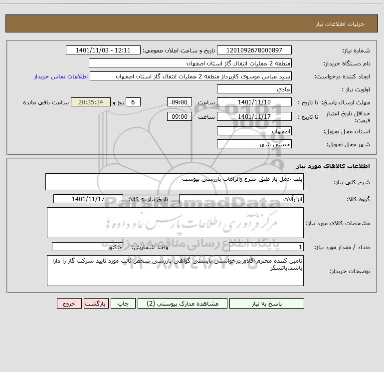Click the deadline time field beside 1401/11/10
Screen dimensions: 384x372
click(180, 102)
